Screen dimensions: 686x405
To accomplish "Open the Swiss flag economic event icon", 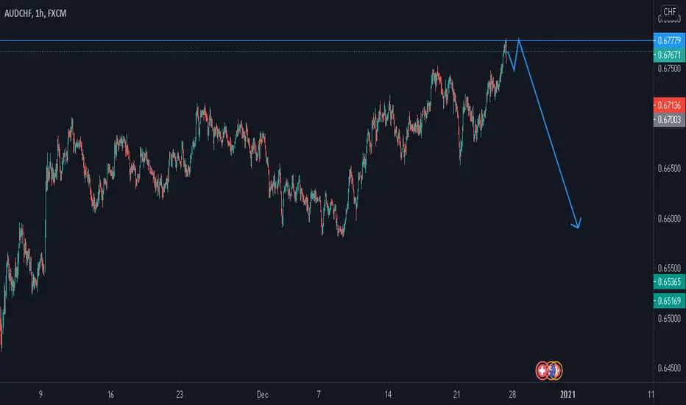I will point(542,371).
